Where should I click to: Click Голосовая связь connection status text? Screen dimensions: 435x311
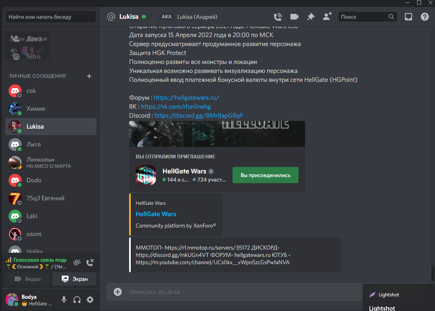point(40,260)
